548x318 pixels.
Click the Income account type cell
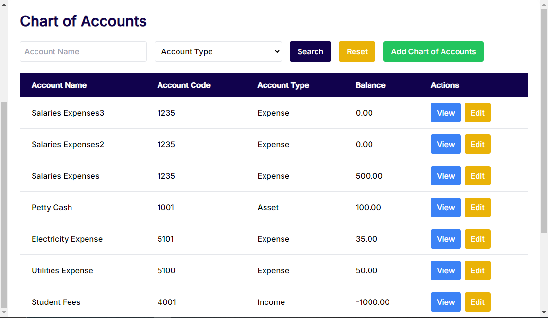click(271, 302)
